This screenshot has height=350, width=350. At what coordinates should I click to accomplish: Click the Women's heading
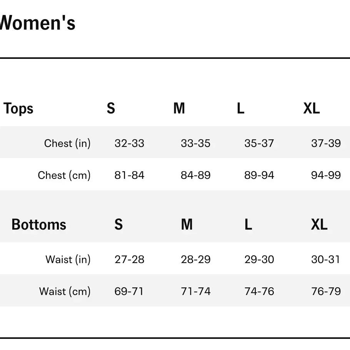pyautogui.click(x=37, y=23)
